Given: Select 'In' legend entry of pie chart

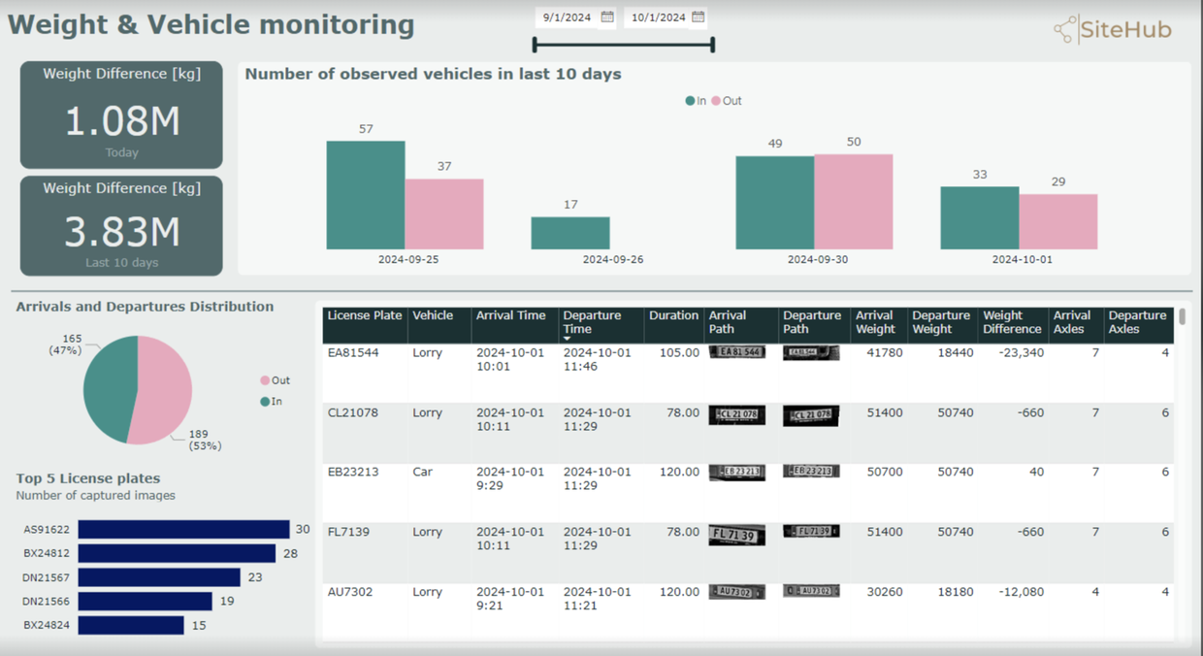Looking at the screenshot, I should tap(271, 402).
